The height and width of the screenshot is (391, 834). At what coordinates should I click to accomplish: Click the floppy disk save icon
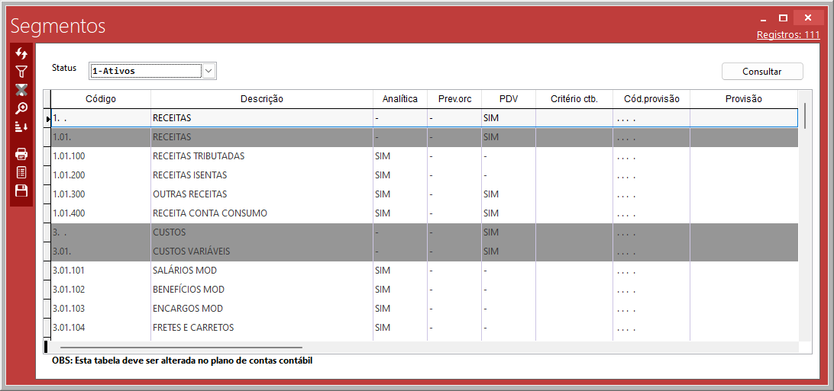click(x=21, y=191)
